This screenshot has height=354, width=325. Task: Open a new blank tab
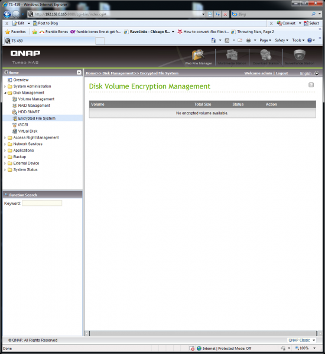100,41
